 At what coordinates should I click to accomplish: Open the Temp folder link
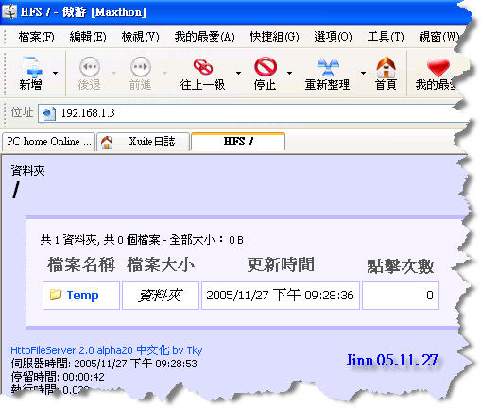tap(82, 296)
